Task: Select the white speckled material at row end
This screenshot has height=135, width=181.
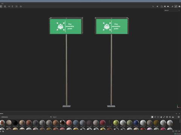Action: (170, 123)
